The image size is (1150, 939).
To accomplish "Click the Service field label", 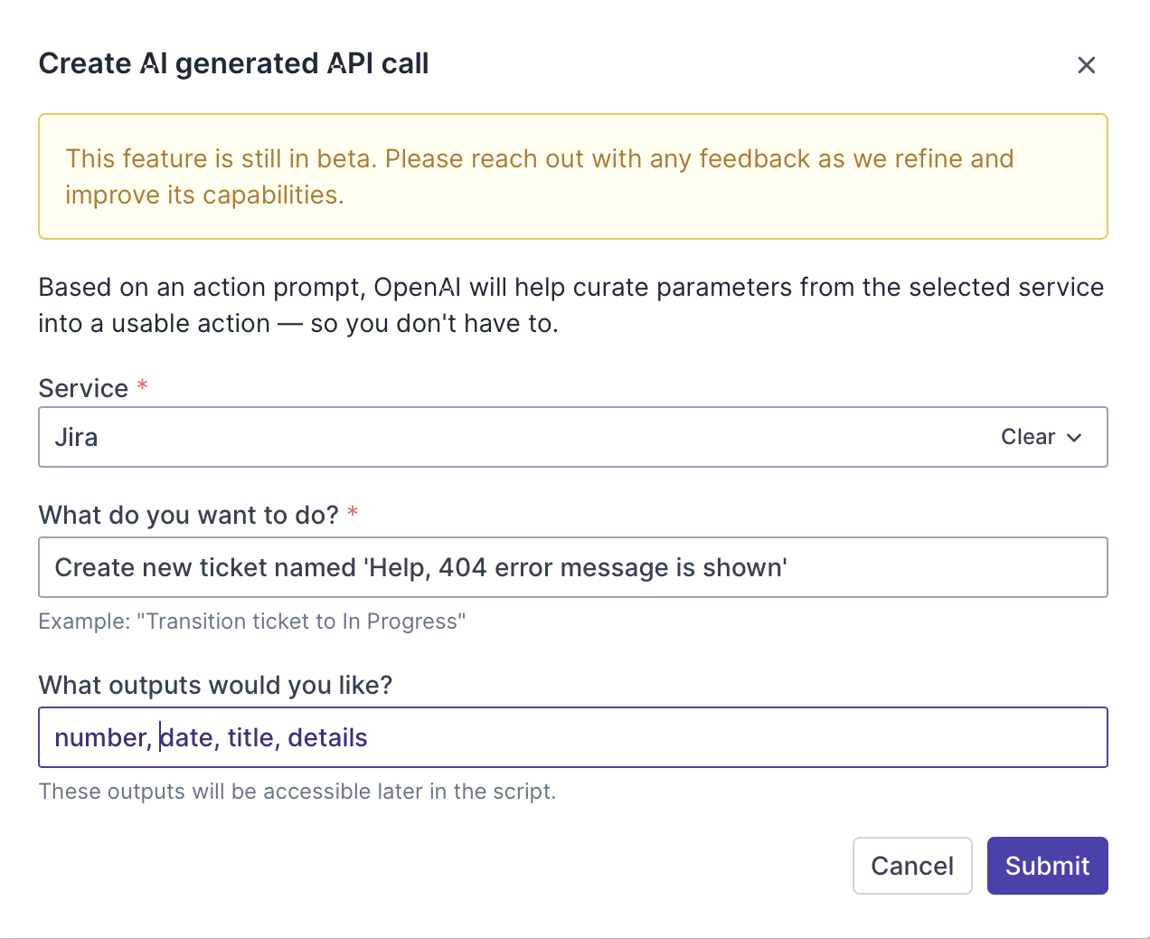I will 83,388.
